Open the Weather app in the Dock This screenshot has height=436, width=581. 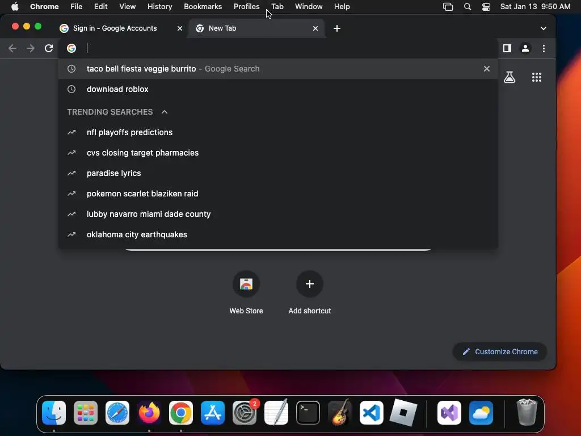tap(481, 413)
